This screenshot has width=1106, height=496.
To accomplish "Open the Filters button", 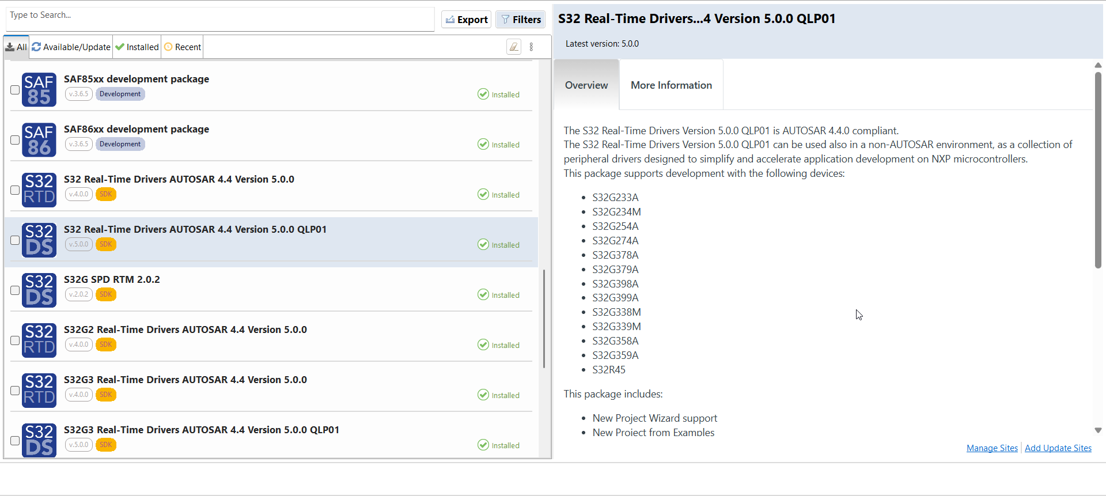I will (x=521, y=20).
